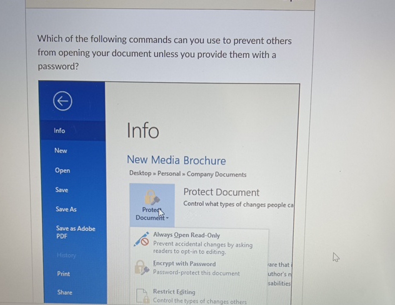This screenshot has height=305, width=395.
Task: Choose Open in the sidebar
Action: click(62, 170)
